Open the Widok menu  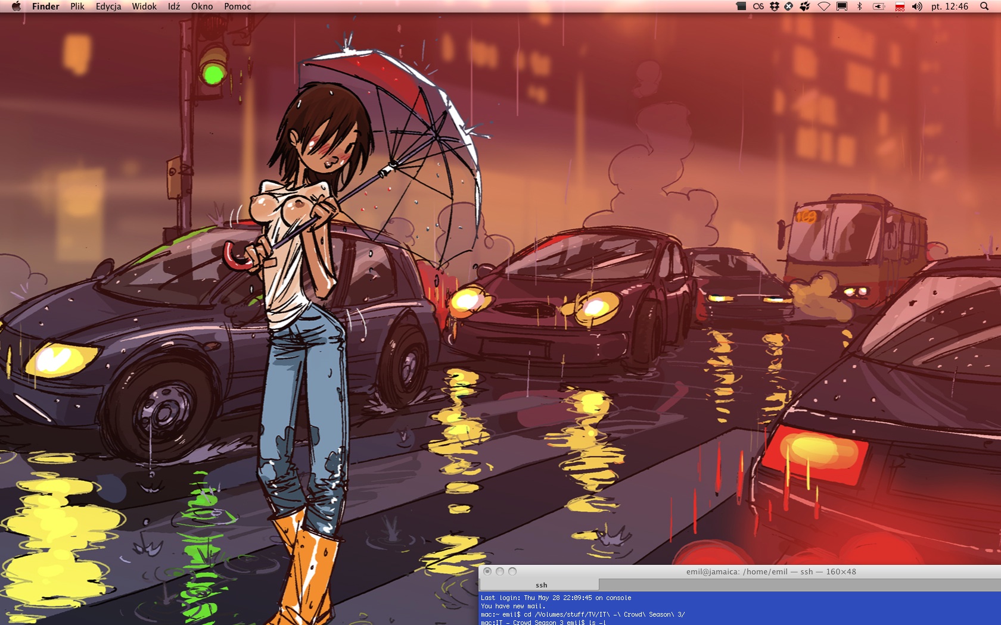pyautogui.click(x=144, y=7)
